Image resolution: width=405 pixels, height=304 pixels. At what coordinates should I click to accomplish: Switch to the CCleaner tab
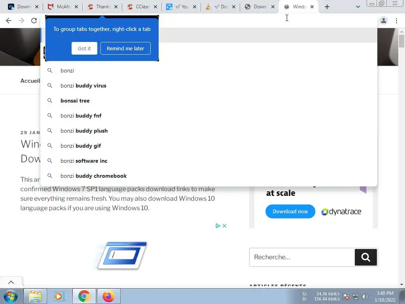pyautogui.click(x=138, y=7)
